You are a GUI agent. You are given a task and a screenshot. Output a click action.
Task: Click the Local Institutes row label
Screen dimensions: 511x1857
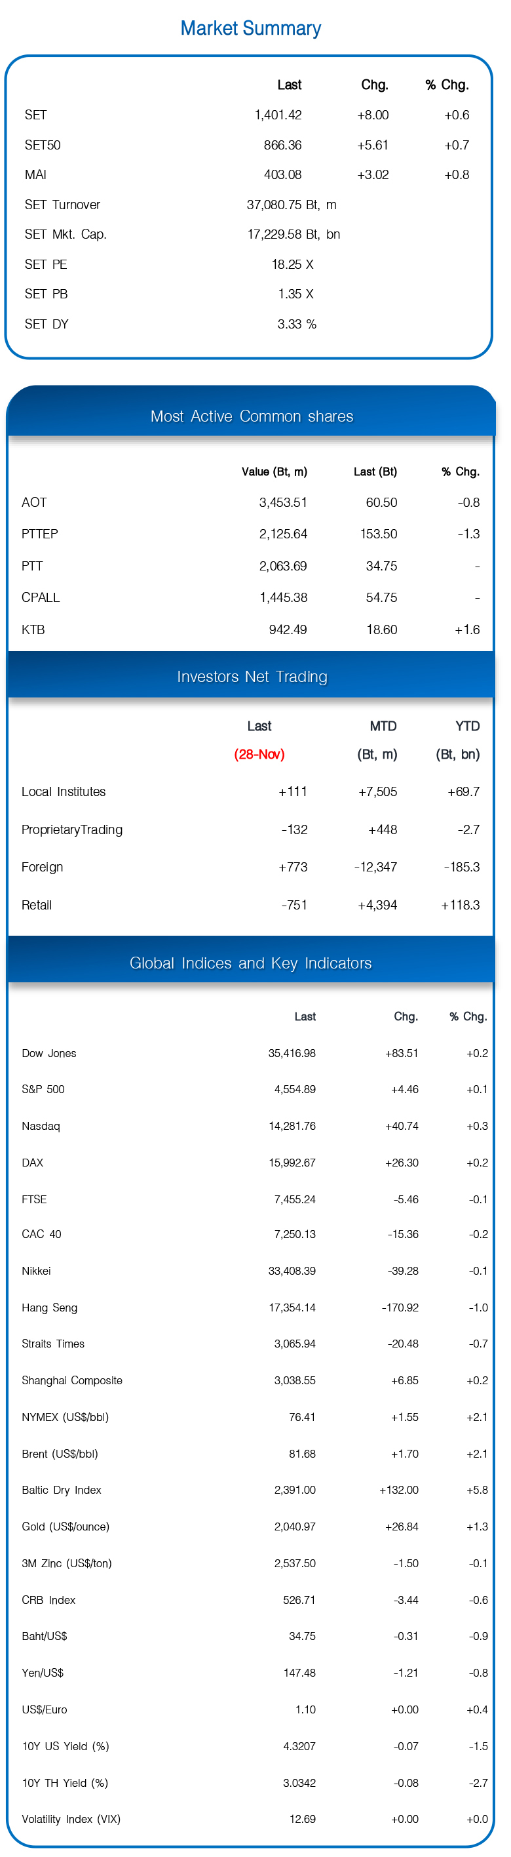point(64,791)
